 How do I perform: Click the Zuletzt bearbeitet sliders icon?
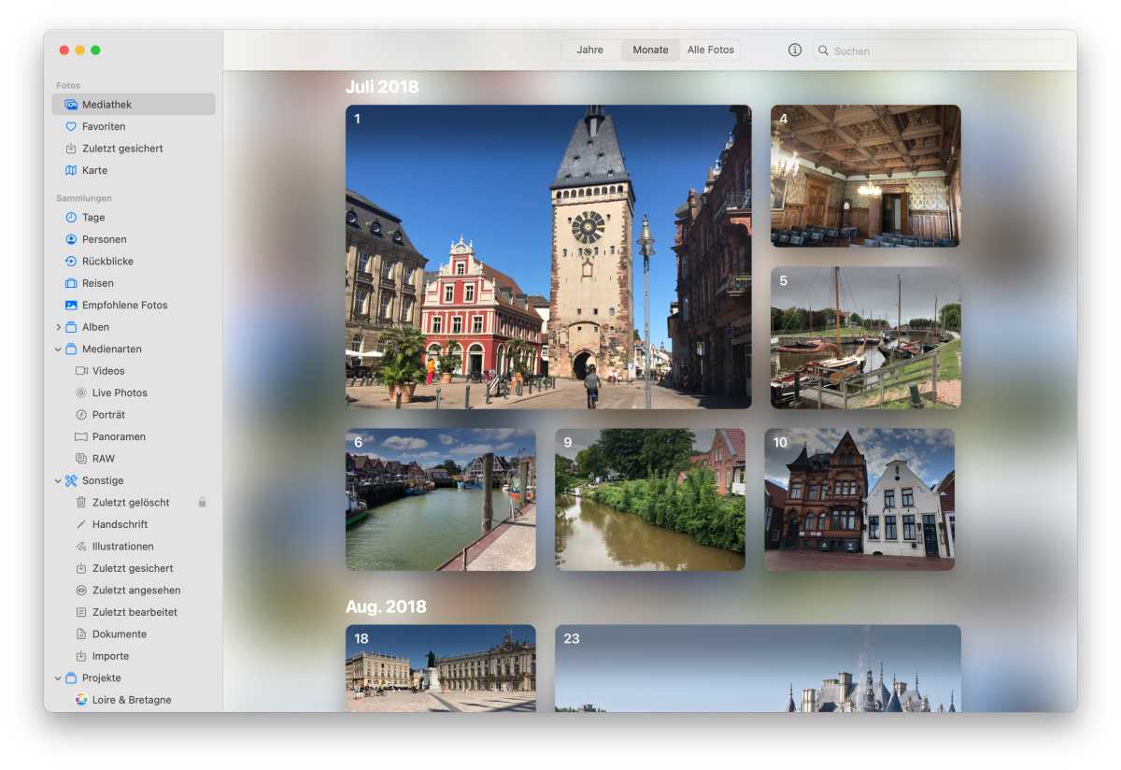point(81,612)
